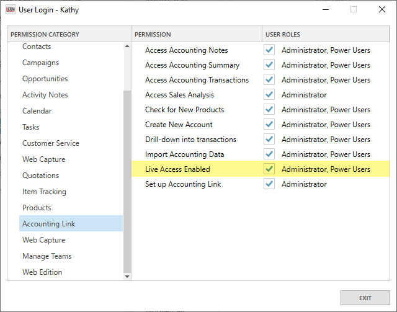
Task: Uncheck the Access Accounting Notes checkbox
Action: pyautogui.click(x=269, y=50)
